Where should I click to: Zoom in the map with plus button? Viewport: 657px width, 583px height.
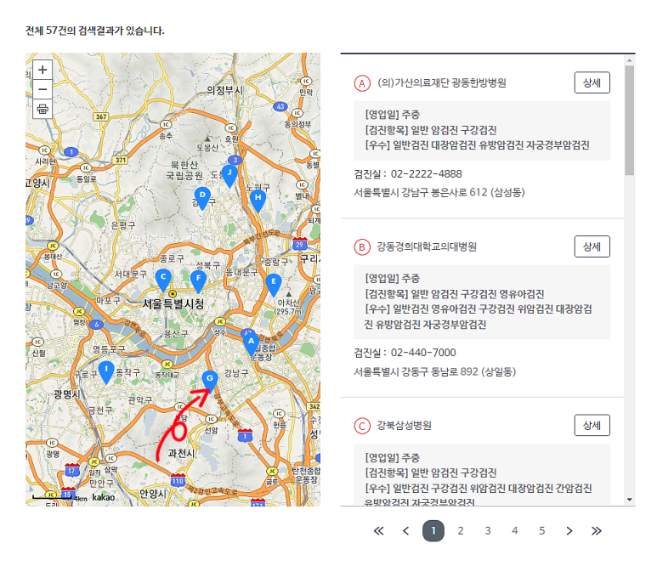[42, 70]
